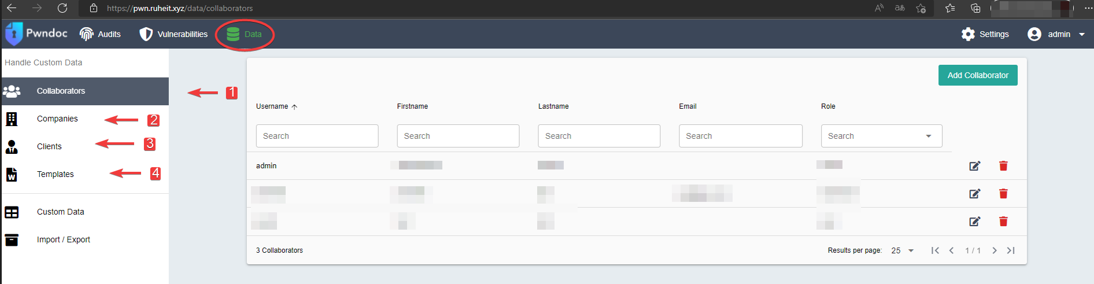Go to the last page arrow
Viewport: 1094px width, 284px height.
(1011, 250)
